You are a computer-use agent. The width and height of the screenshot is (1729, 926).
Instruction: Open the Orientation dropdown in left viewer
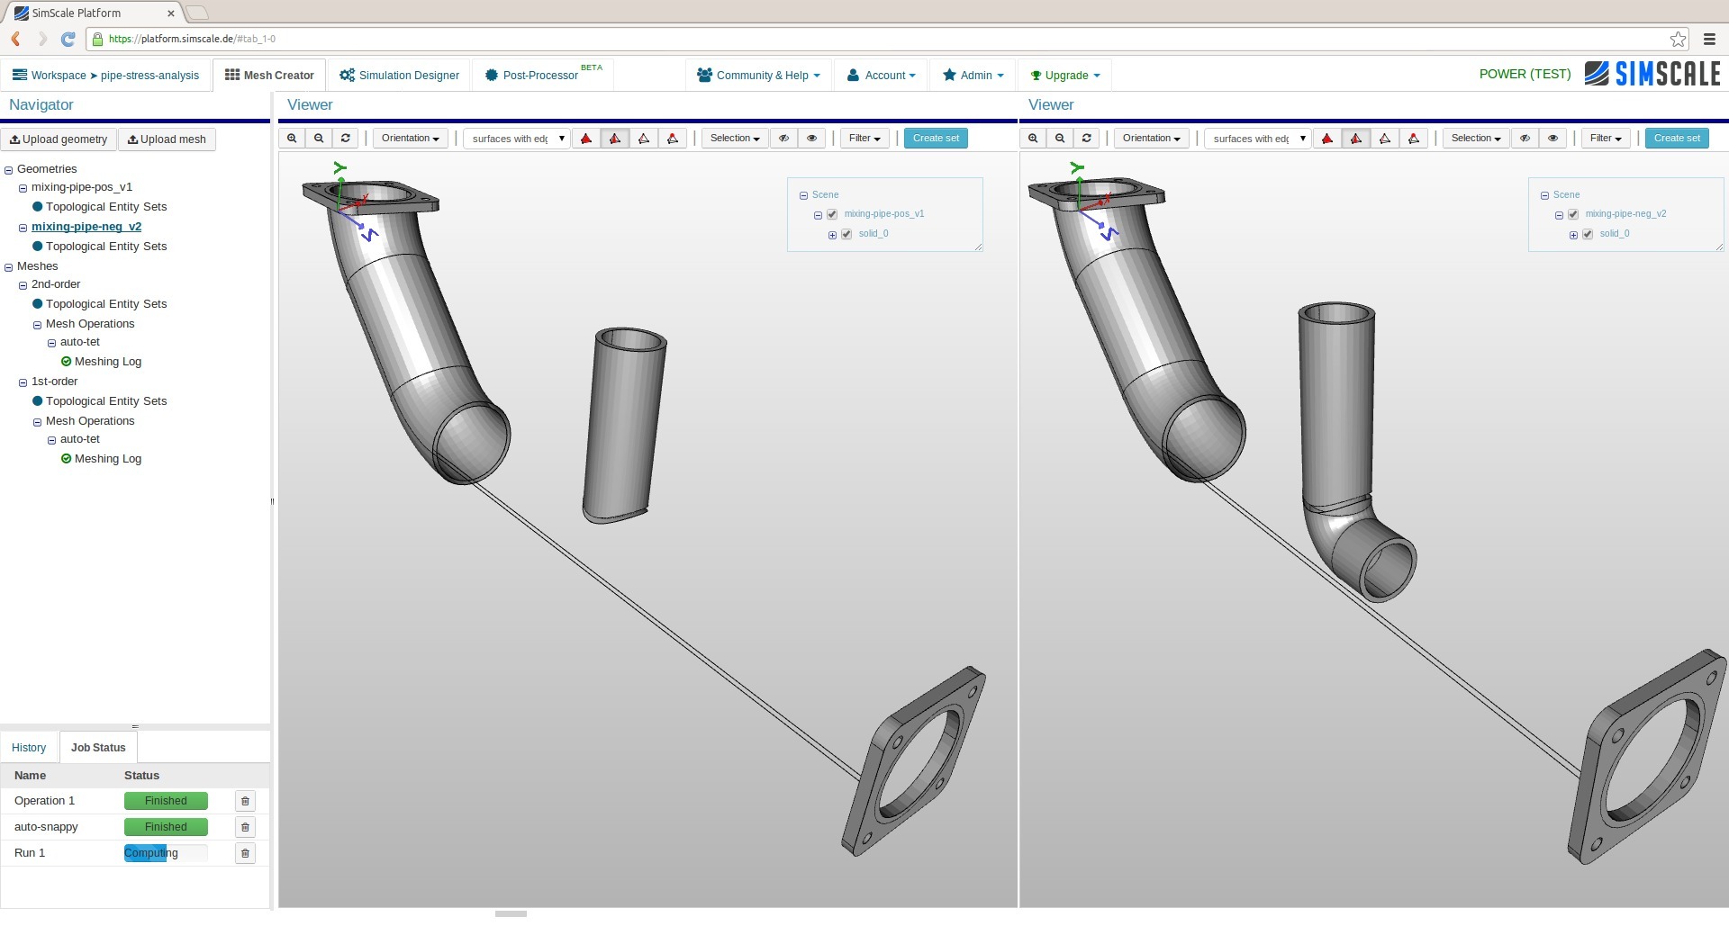click(410, 138)
